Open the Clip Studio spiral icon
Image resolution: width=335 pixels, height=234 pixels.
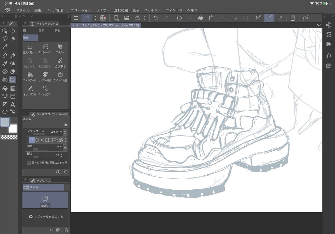click(103, 18)
